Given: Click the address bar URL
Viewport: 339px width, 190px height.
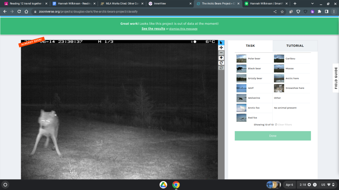Looking at the screenshot, I should pos(88,12).
